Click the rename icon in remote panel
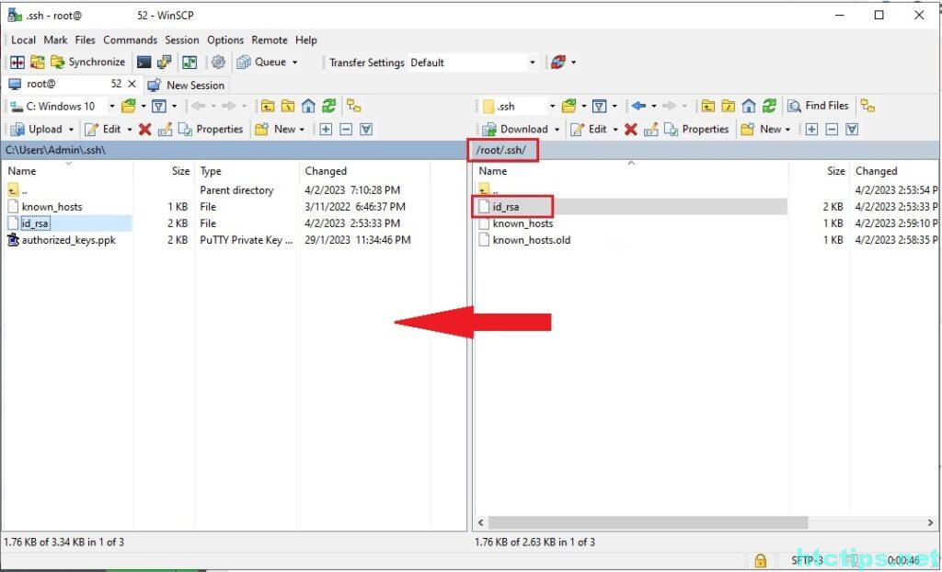Viewport: 942px width, 572px height. [650, 129]
